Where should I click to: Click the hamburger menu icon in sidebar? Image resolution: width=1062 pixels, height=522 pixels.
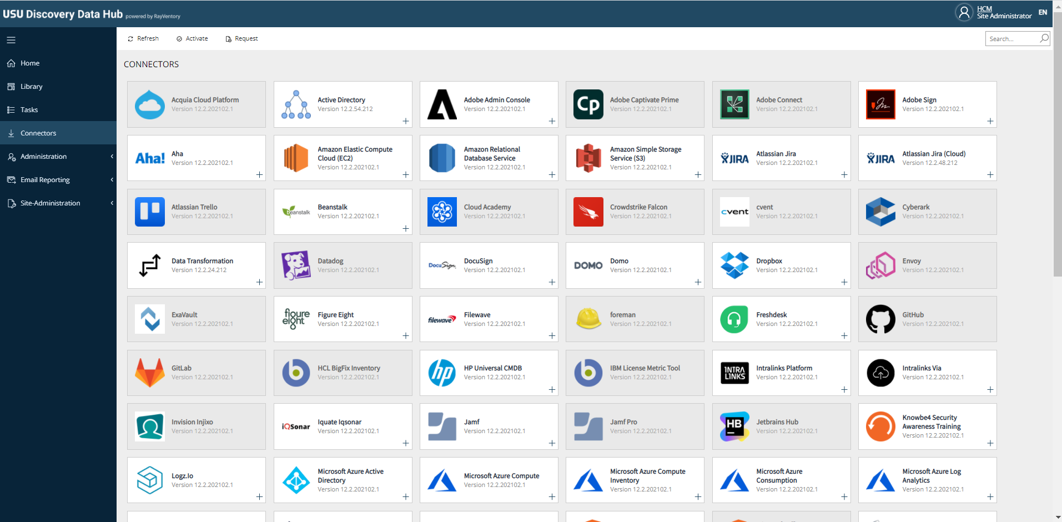(x=11, y=40)
